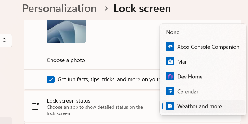Image resolution: width=248 pixels, height=124 pixels.
Task: Click the Weather and more icon
Action: 170,106
